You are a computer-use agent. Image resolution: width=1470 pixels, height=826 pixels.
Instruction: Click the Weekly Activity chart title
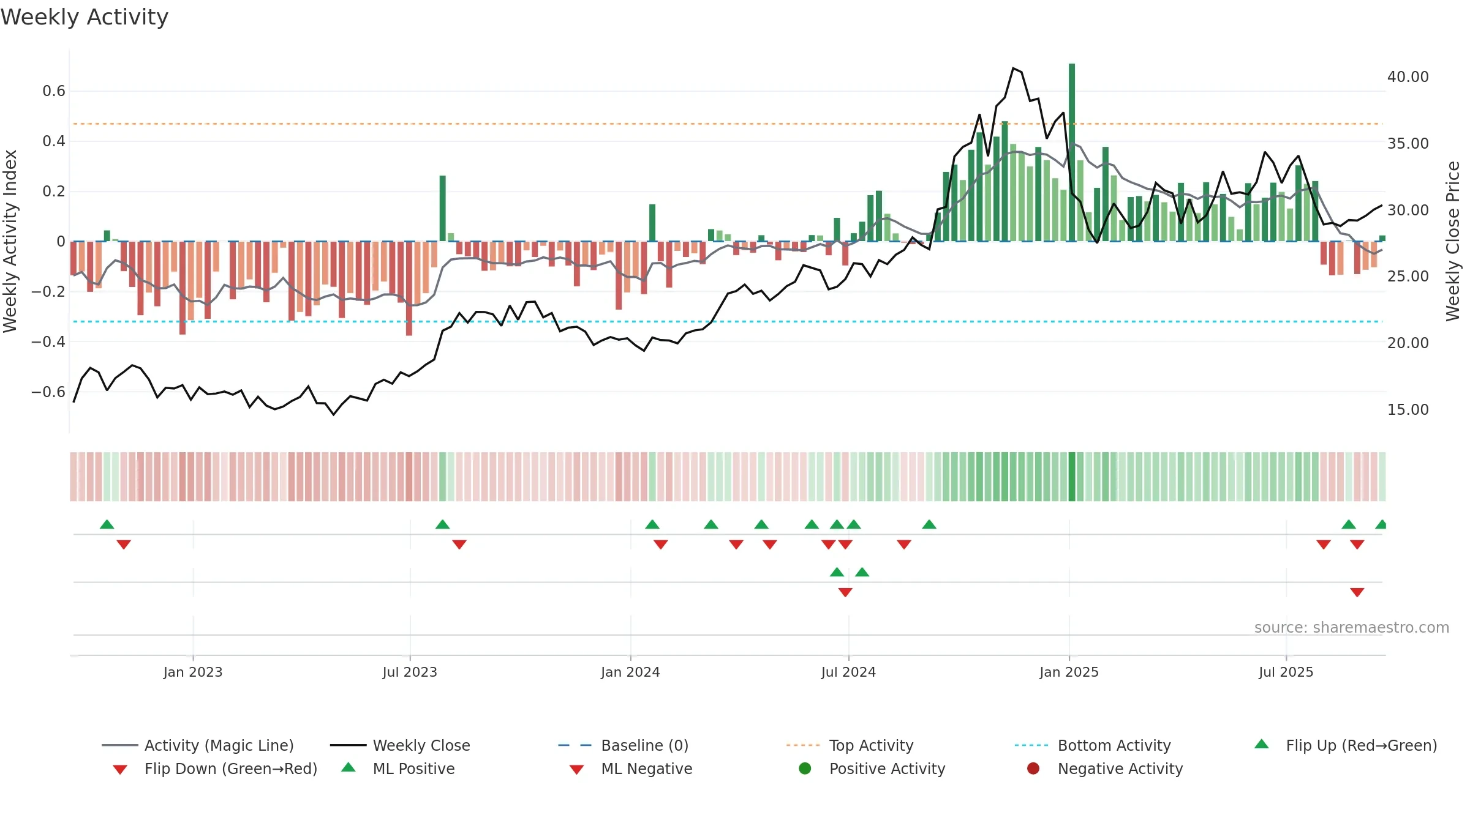click(x=85, y=17)
